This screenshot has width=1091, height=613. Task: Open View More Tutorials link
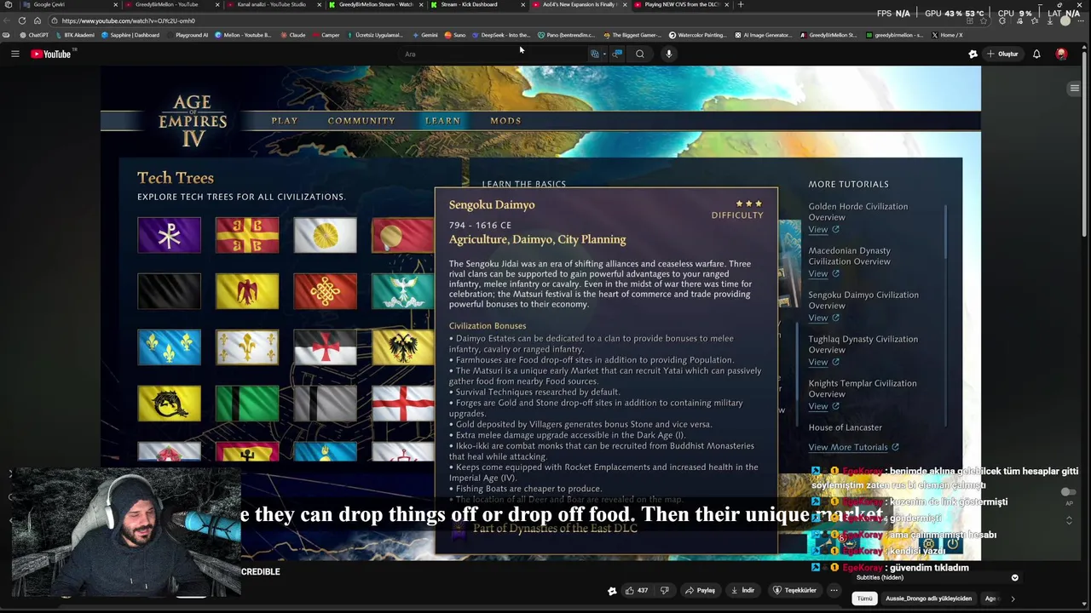pos(853,447)
